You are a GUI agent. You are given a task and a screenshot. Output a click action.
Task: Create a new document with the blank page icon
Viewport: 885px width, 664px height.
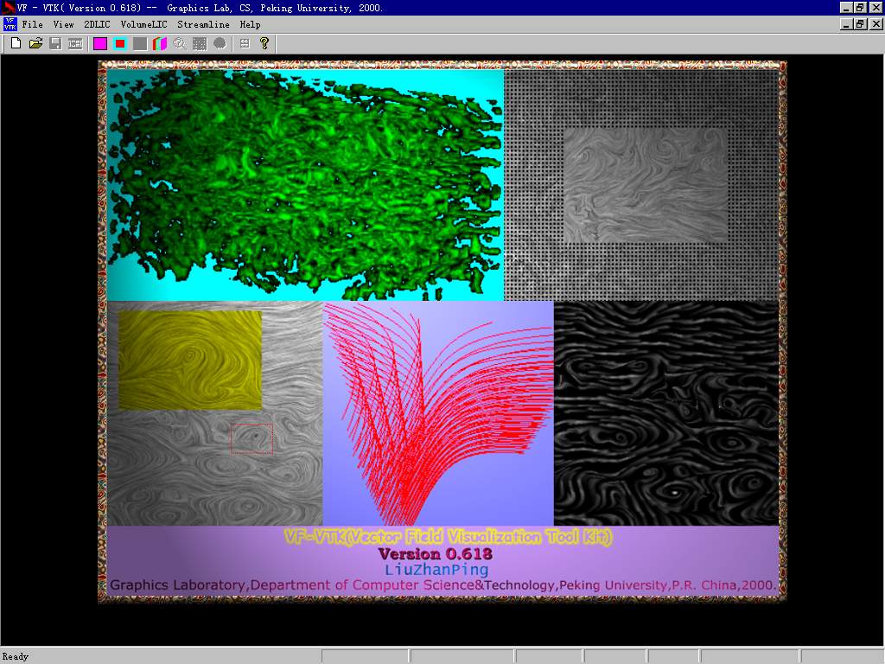(x=16, y=43)
